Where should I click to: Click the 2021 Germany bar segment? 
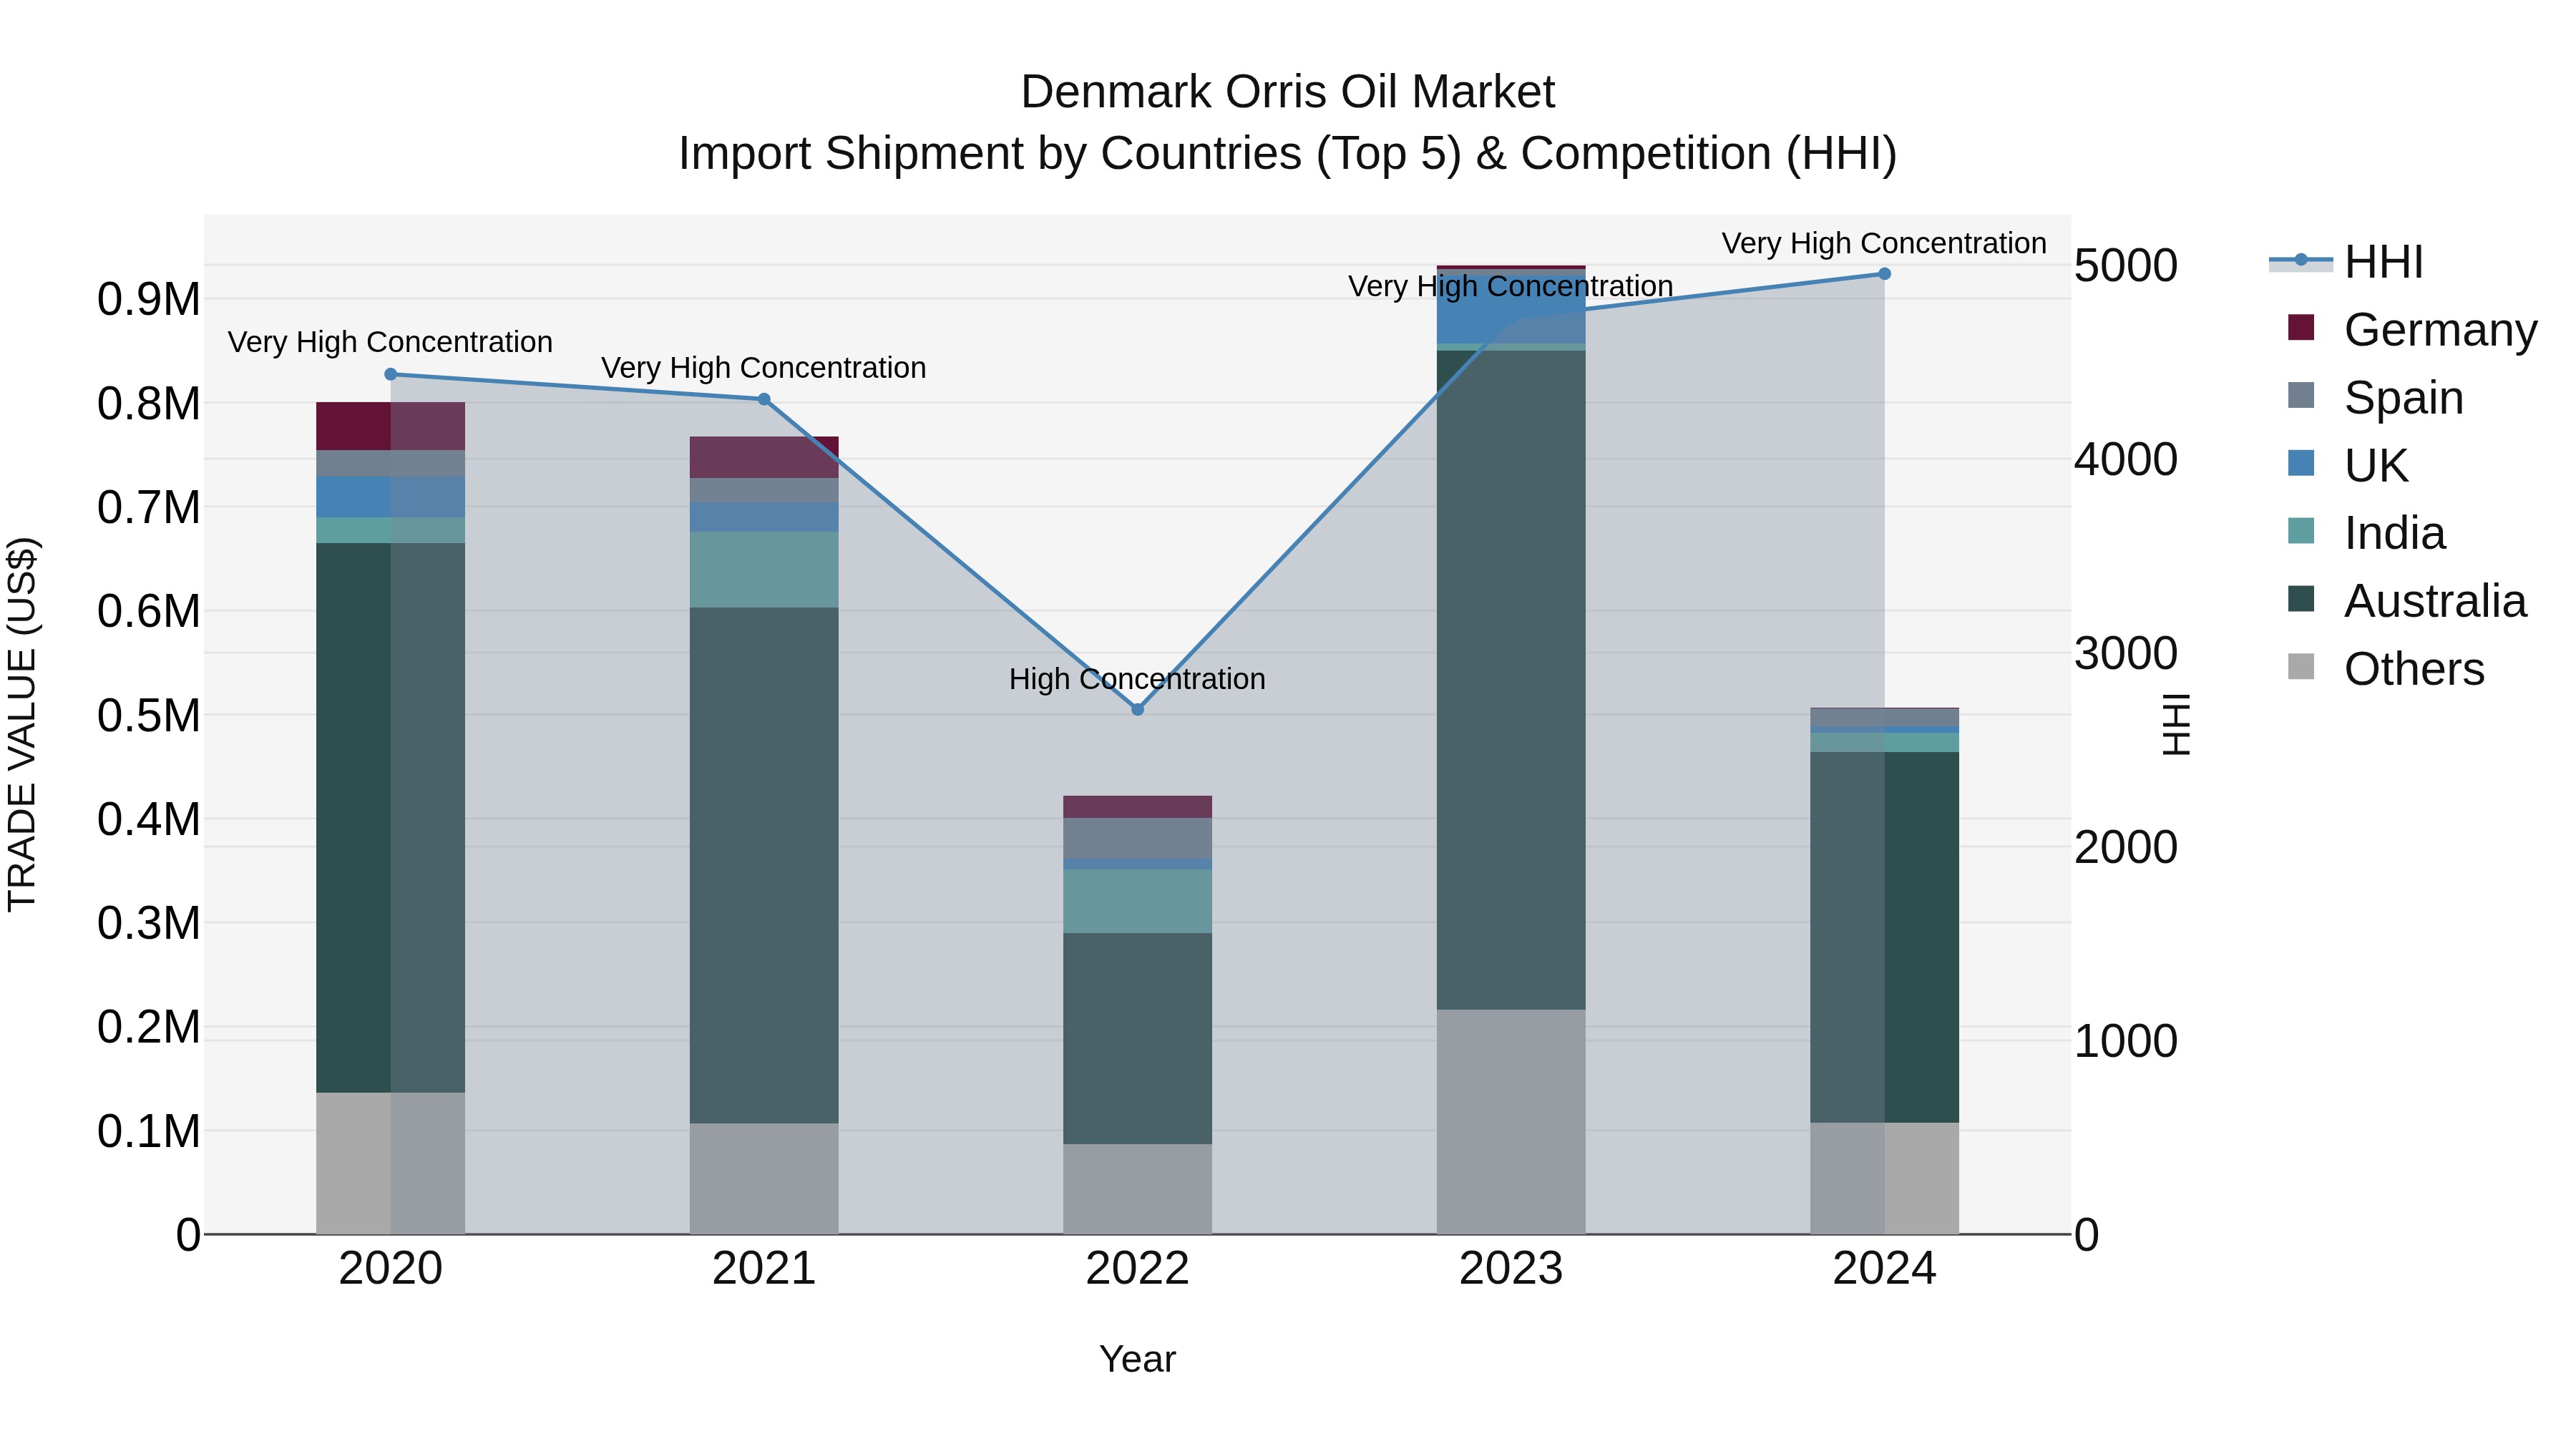(x=764, y=458)
